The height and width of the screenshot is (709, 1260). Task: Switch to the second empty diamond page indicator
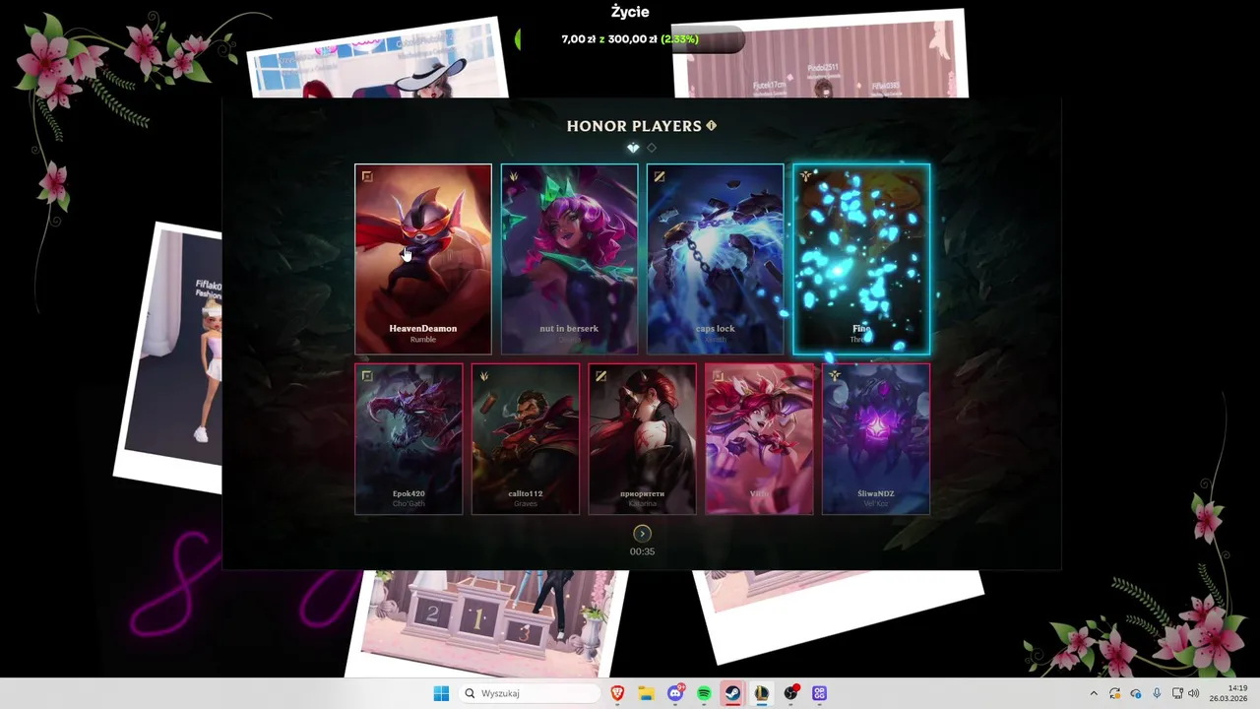point(652,148)
